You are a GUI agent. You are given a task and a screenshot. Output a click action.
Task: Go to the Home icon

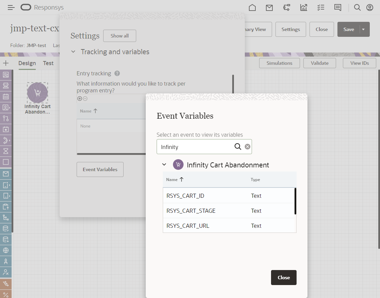click(x=252, y=8)
